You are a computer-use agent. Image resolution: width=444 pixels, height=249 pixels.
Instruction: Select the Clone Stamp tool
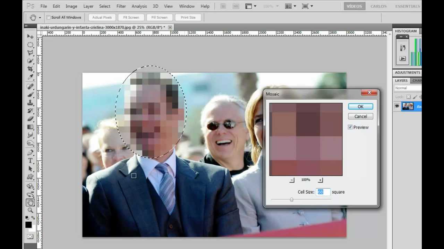click(x=31, y=103)
